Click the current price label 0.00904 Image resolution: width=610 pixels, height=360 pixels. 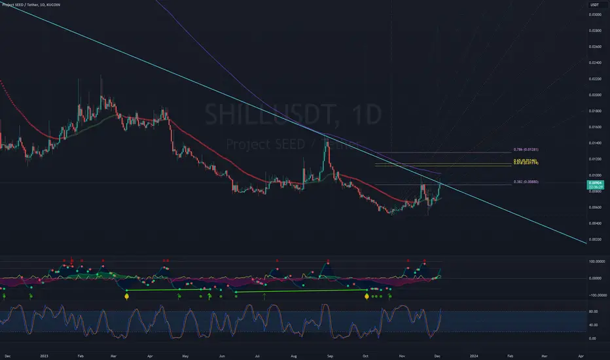pos(595,183)
